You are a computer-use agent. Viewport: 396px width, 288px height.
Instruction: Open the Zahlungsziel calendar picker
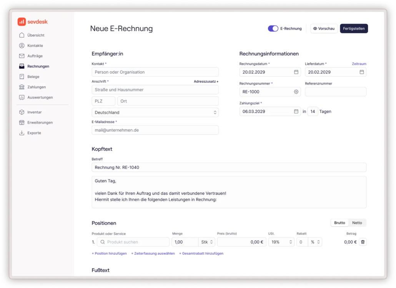point(296,111)
